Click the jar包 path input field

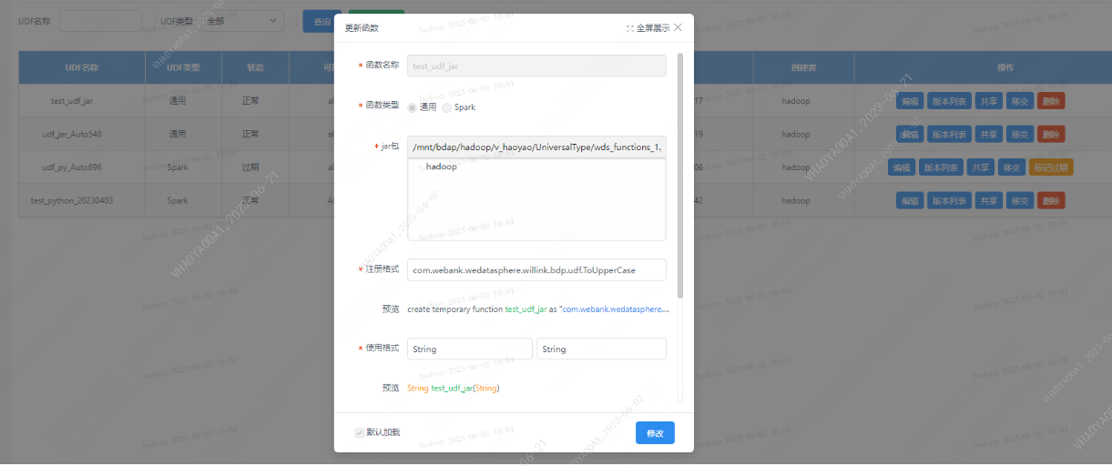click(x=536, y=147)
